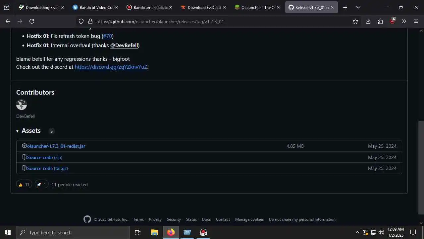Open the discord.gg invite link
The image size is (424, 239).
111,67
